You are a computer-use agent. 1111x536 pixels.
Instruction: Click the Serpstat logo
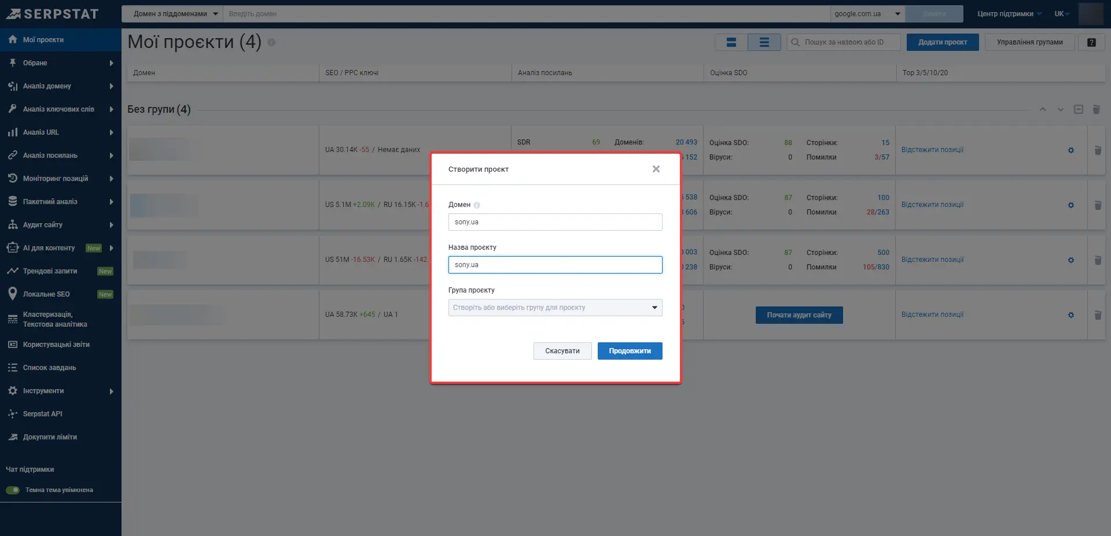point(53,14)
